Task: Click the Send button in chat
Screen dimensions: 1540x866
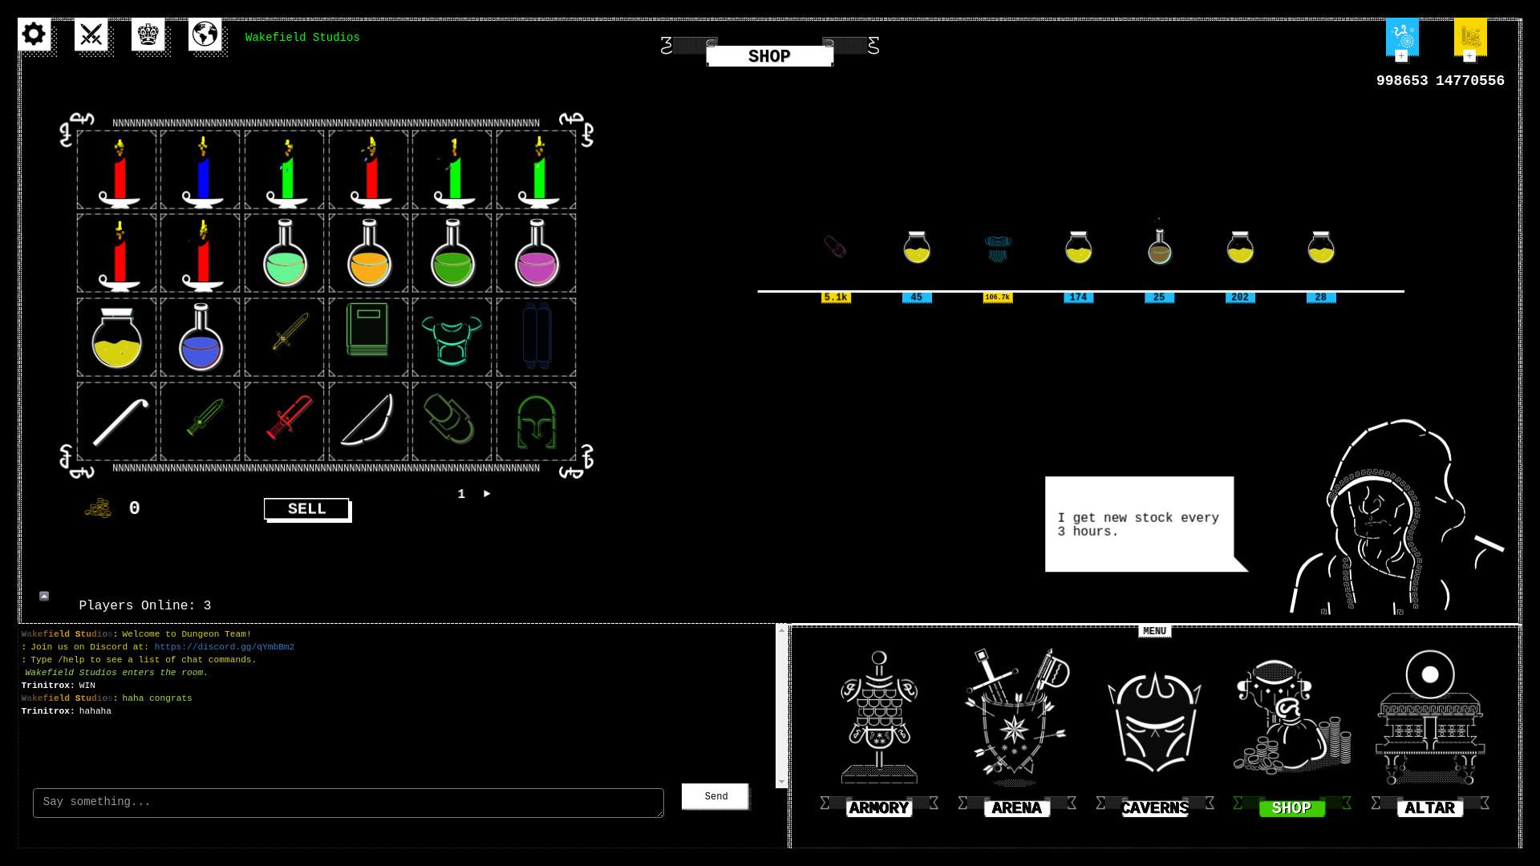Action: coord(715,796)
